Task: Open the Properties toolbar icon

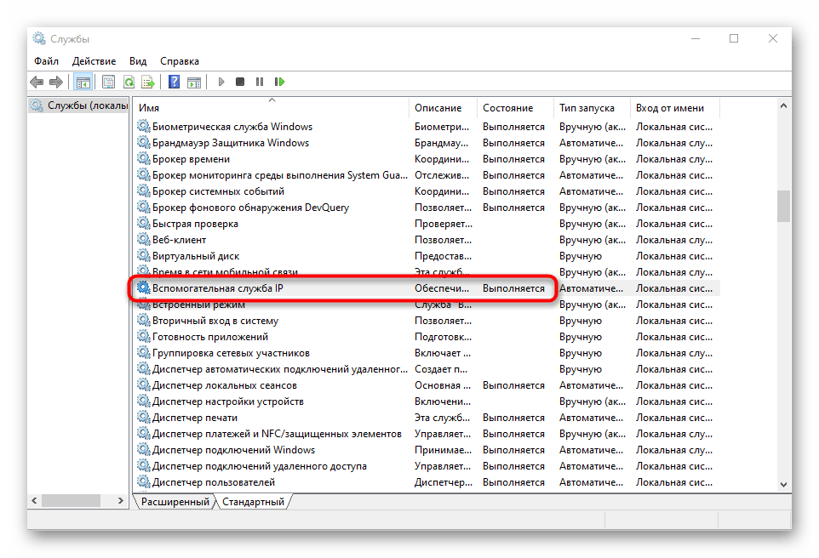Action: [x=108, y=82]
